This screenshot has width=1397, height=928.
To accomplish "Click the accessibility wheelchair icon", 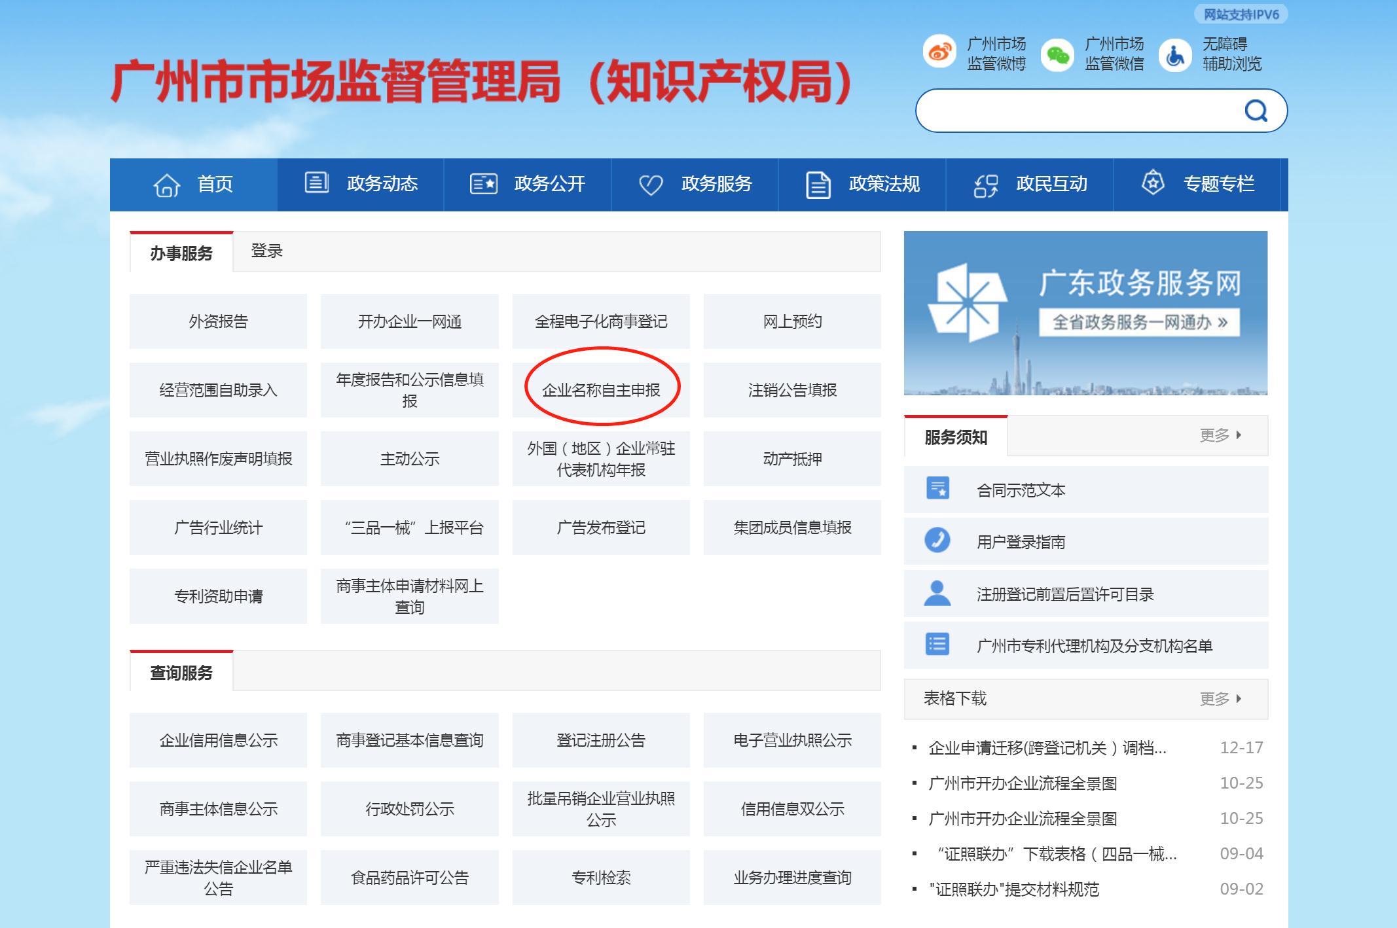I will point(1174,54).
